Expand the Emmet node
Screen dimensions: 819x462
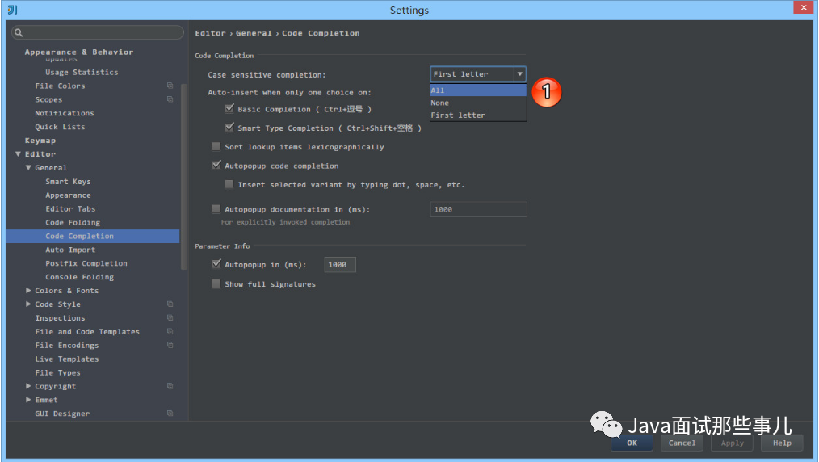pos(28,399)
